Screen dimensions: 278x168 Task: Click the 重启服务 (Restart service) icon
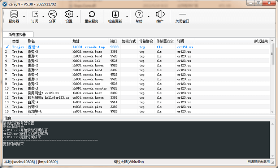click(92, 14)
